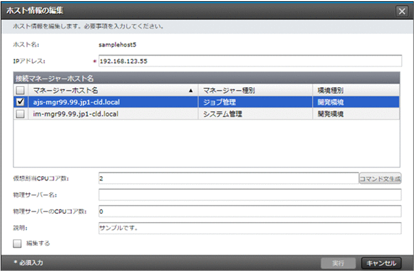Viewport: 415px width, 272px height.
Task: Click the 仮想割当CPUコア数 input field
Action: (228, 179)
